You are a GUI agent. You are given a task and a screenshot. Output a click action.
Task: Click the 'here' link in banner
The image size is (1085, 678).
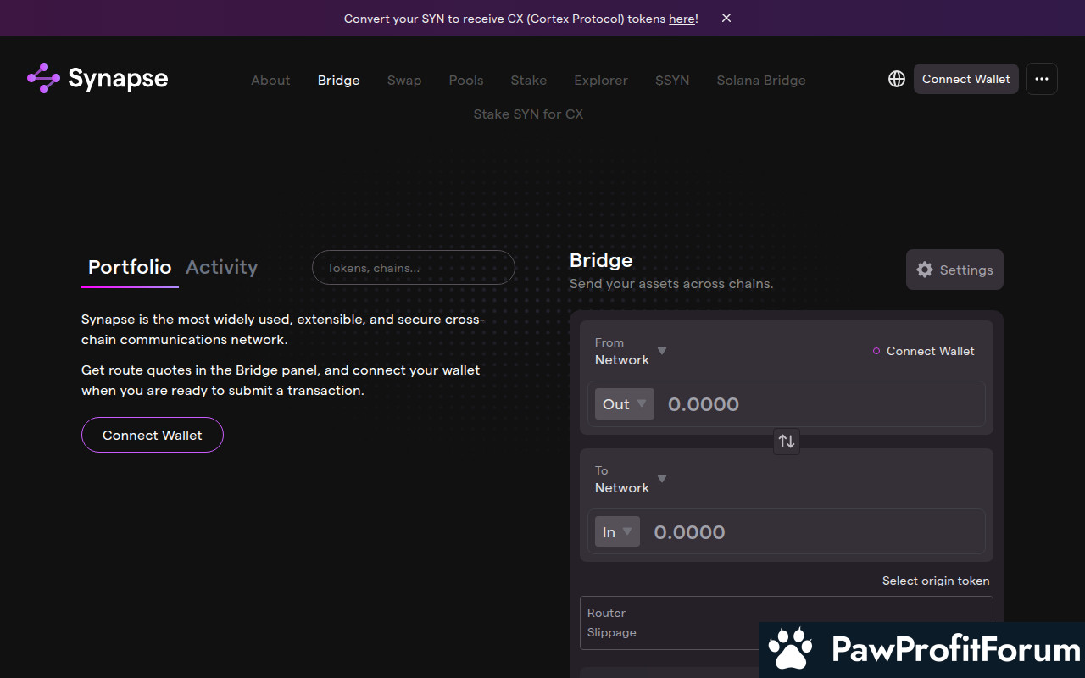(x=682, y=19)
